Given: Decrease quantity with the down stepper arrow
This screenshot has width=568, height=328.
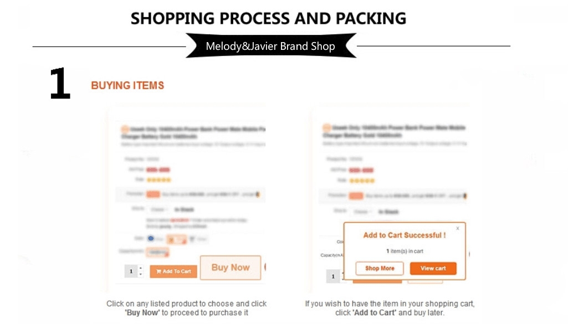Looking at the screenshot, I should 141,274.
